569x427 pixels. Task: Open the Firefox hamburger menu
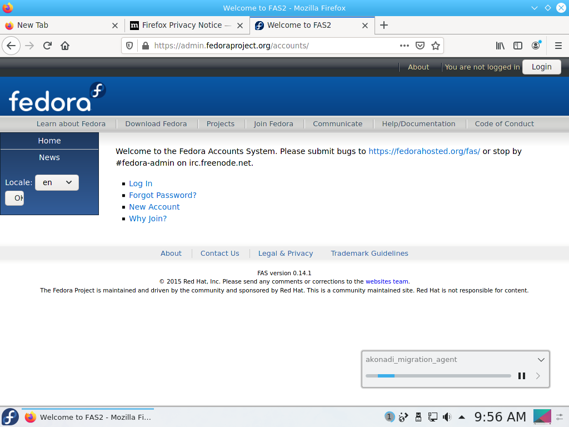558,46
